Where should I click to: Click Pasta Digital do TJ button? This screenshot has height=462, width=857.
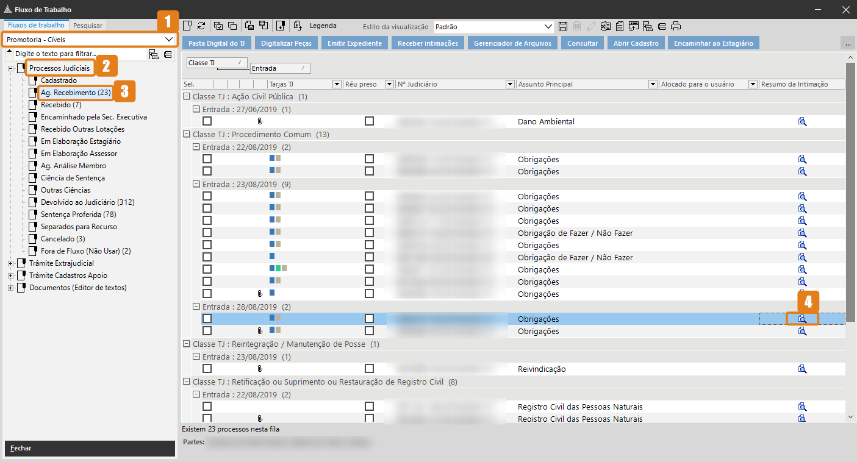217,43
